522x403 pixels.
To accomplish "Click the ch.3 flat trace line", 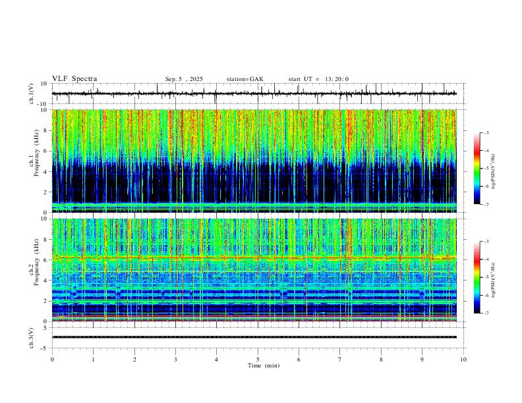I will point(254,337).
